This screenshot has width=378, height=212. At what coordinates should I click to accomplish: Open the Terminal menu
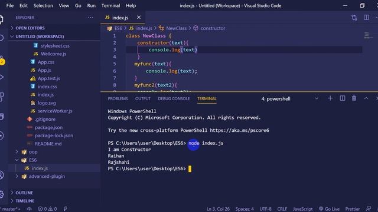point(110,5)
